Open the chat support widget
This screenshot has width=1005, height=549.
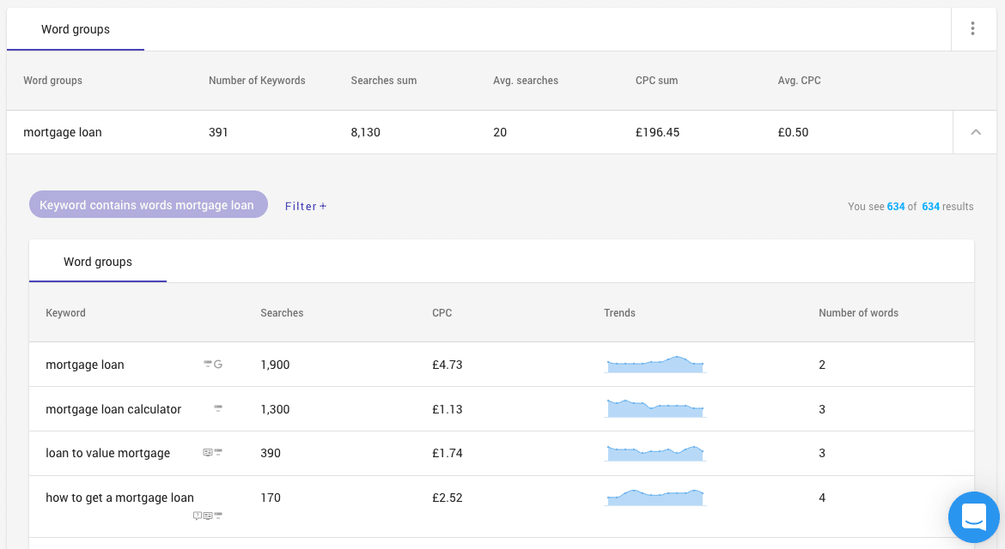coord(973,517)
